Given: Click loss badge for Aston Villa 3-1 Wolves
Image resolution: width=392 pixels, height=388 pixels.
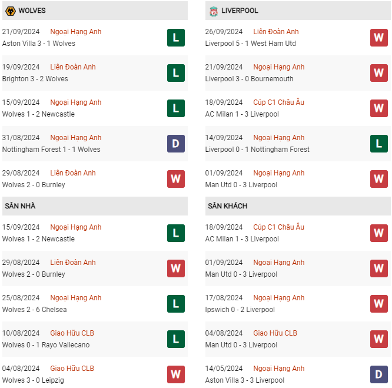Looking at the screenshot, I should (175, 38).
